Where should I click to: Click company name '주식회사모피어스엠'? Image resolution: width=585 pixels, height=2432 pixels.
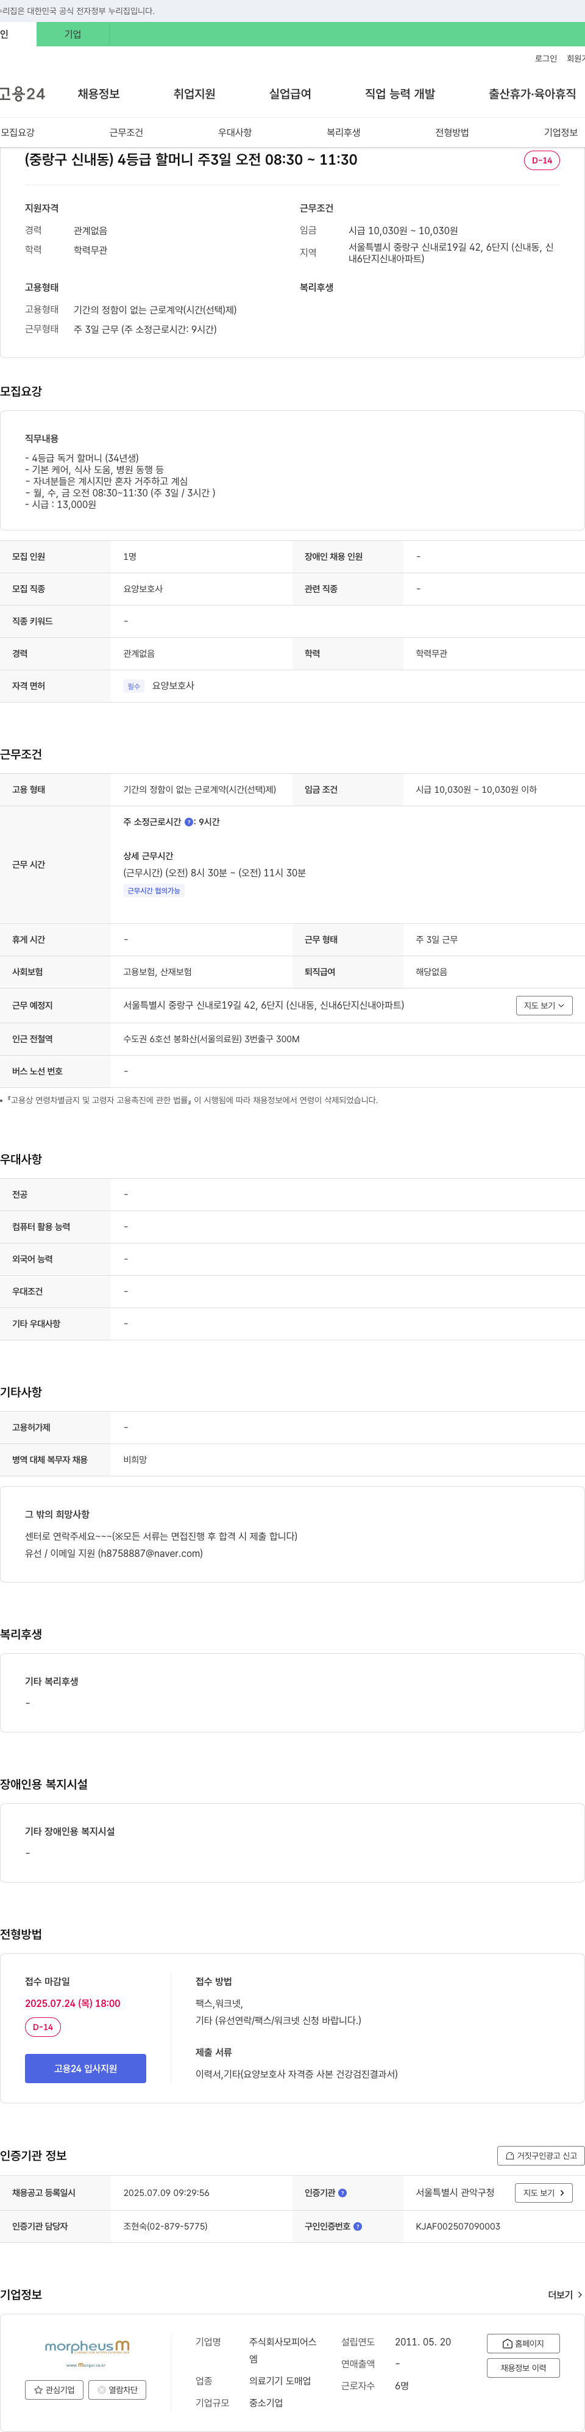click(x=283, y=2351)
